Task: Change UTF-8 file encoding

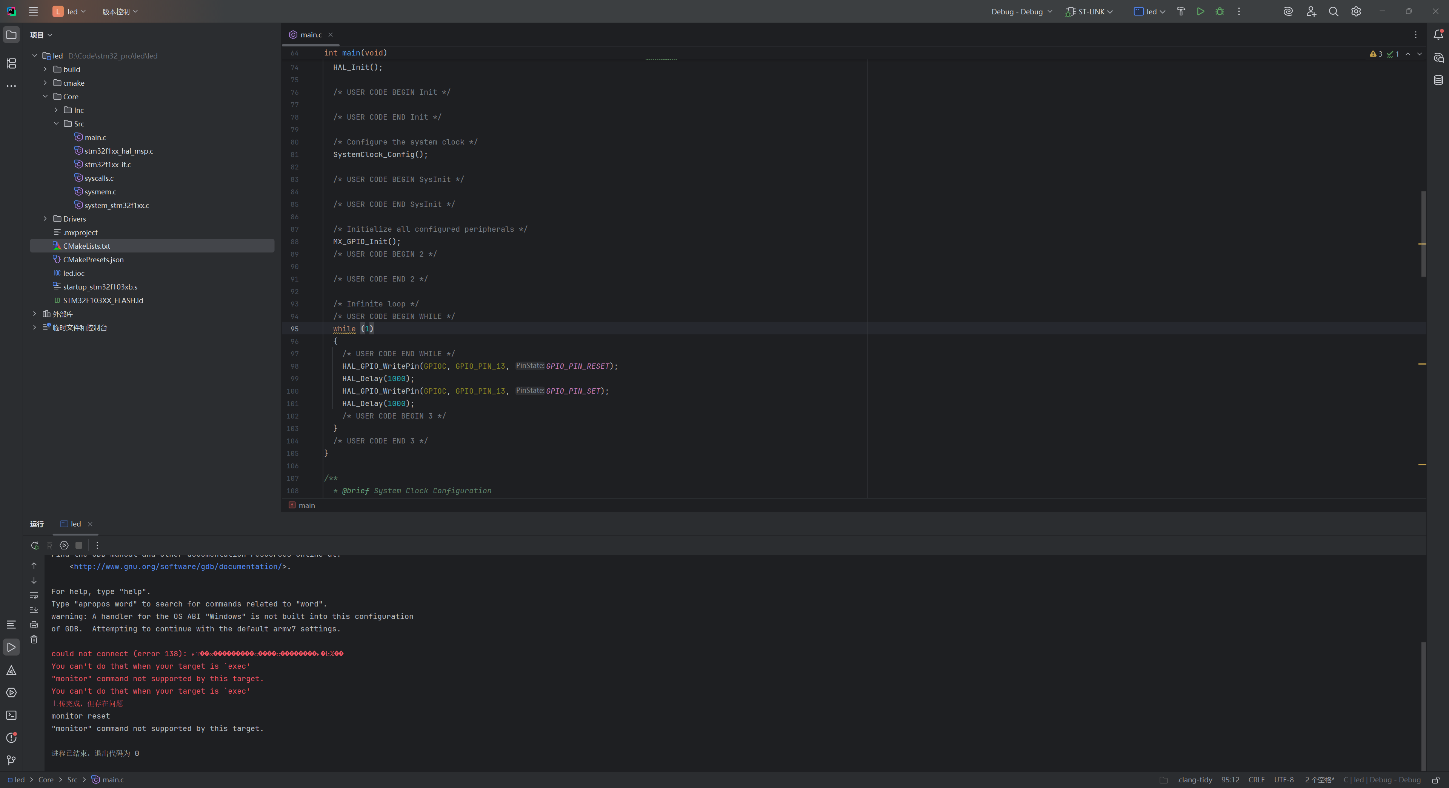Action: point(1284,780)
